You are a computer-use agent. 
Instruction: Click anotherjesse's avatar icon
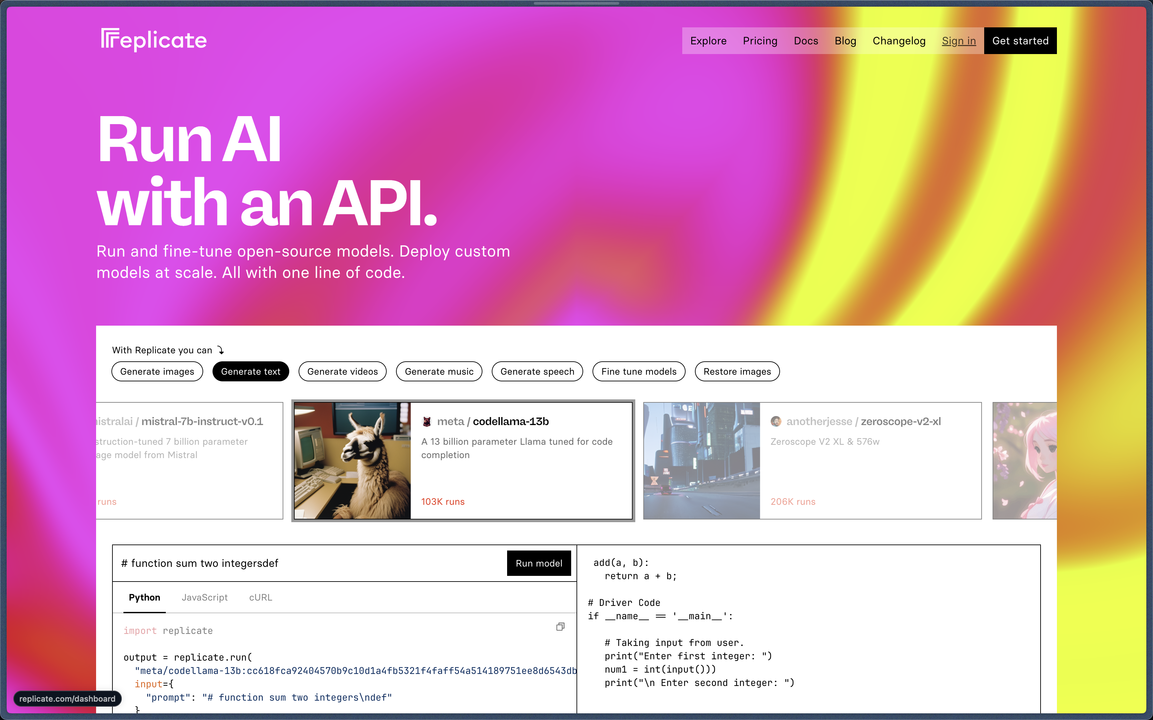click(x=776, y=421)
